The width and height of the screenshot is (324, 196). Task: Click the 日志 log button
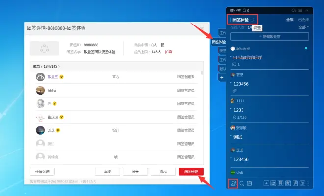tap(163, 171)
